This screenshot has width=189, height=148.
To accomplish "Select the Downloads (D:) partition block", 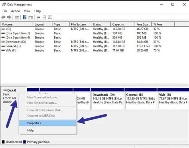I will pyautogui.click(x=107, y=99).
